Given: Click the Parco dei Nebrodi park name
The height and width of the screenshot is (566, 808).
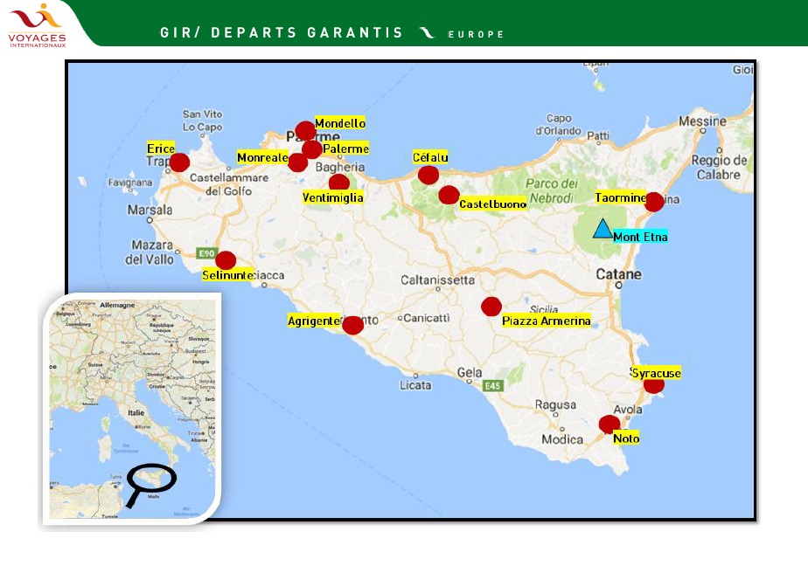Looking at the screenshot, I should 552,191.
